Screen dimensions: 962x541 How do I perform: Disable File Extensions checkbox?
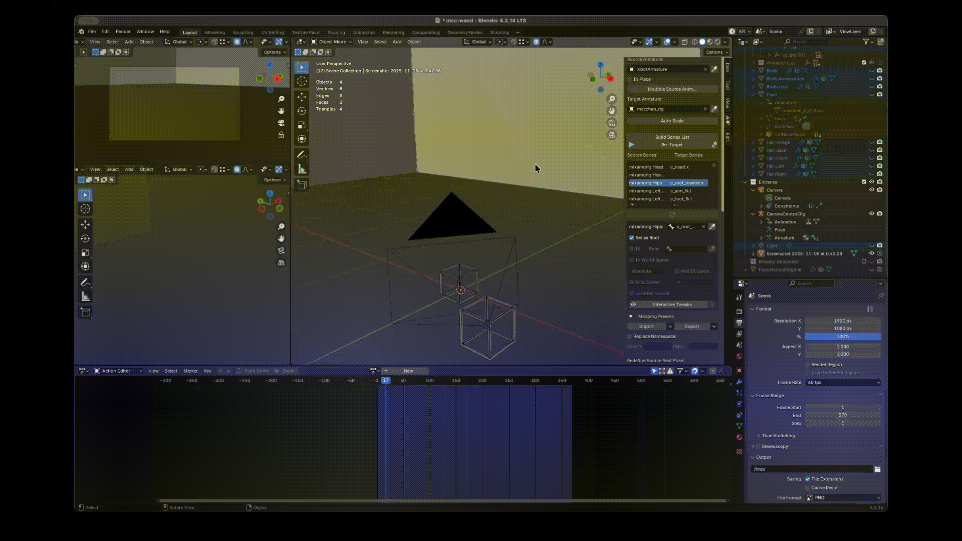tap(808, 479)
